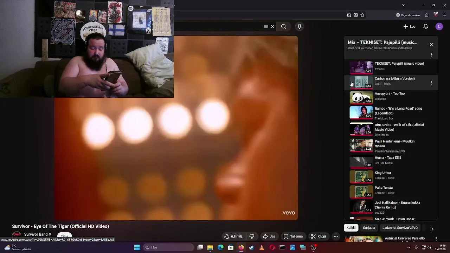Click the Jaa share button
This screenshot has height=253, width=450.
click(269, 236)
